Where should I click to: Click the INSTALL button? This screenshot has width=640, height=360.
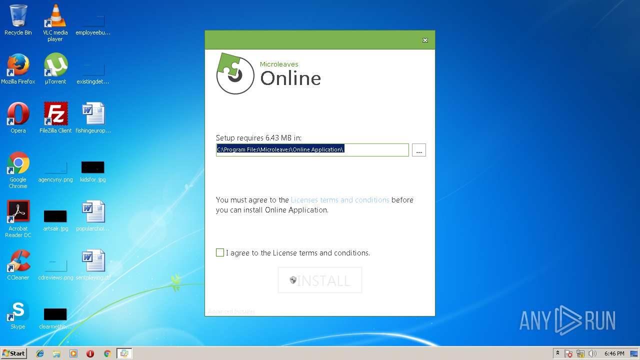320,280
